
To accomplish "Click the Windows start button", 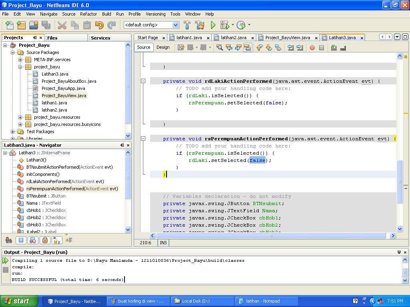I will (19, 301).
